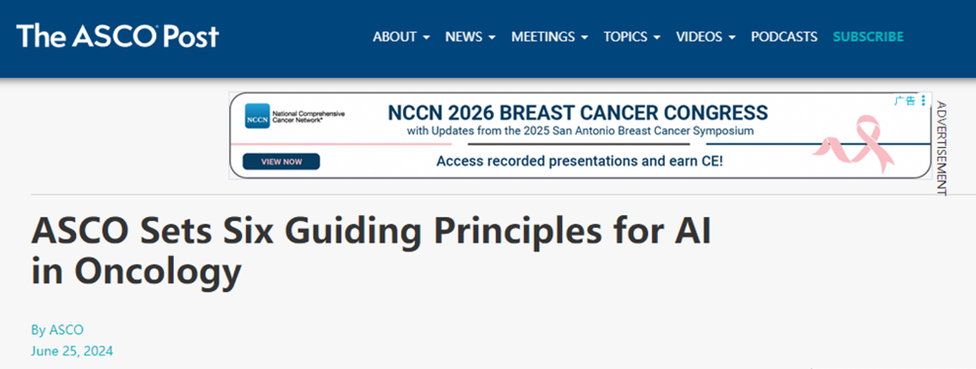Click the VIEW NOW button
This screenshot has height=369, width=976.
281,162
